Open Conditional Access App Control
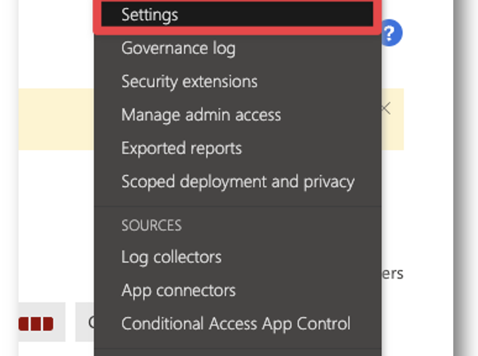This screenshot has height=356, width=478. click(x=236, y=324)
